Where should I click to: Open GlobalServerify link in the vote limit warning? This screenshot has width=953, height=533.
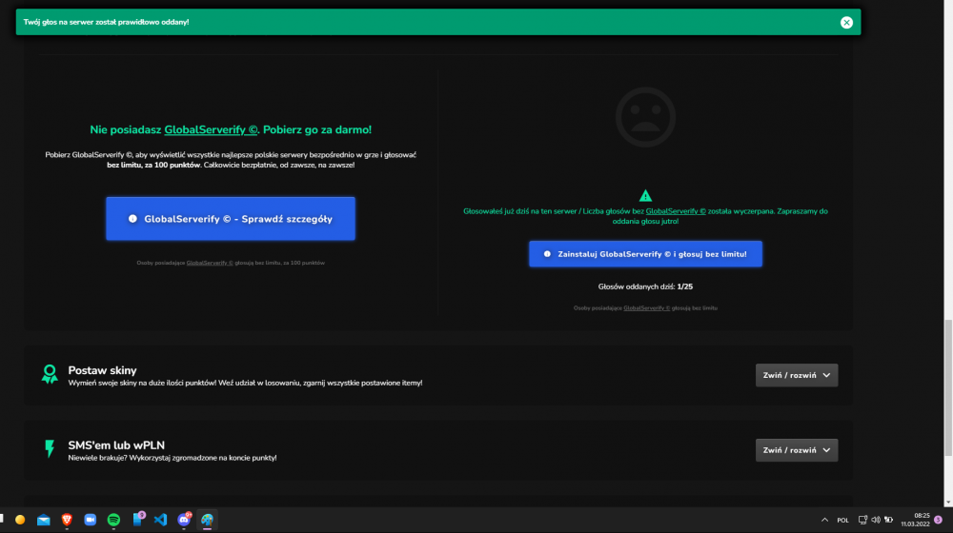click(x=676, y=211)
